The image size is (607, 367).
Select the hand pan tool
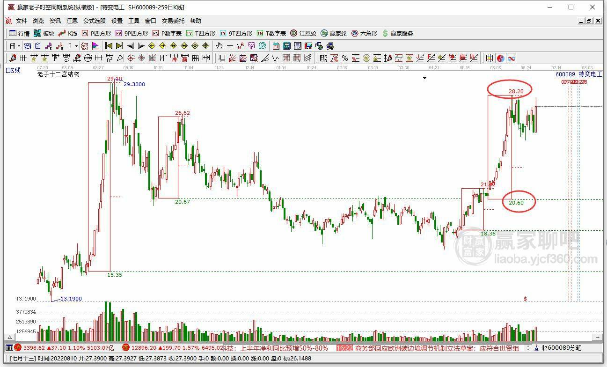click(219, 46)
